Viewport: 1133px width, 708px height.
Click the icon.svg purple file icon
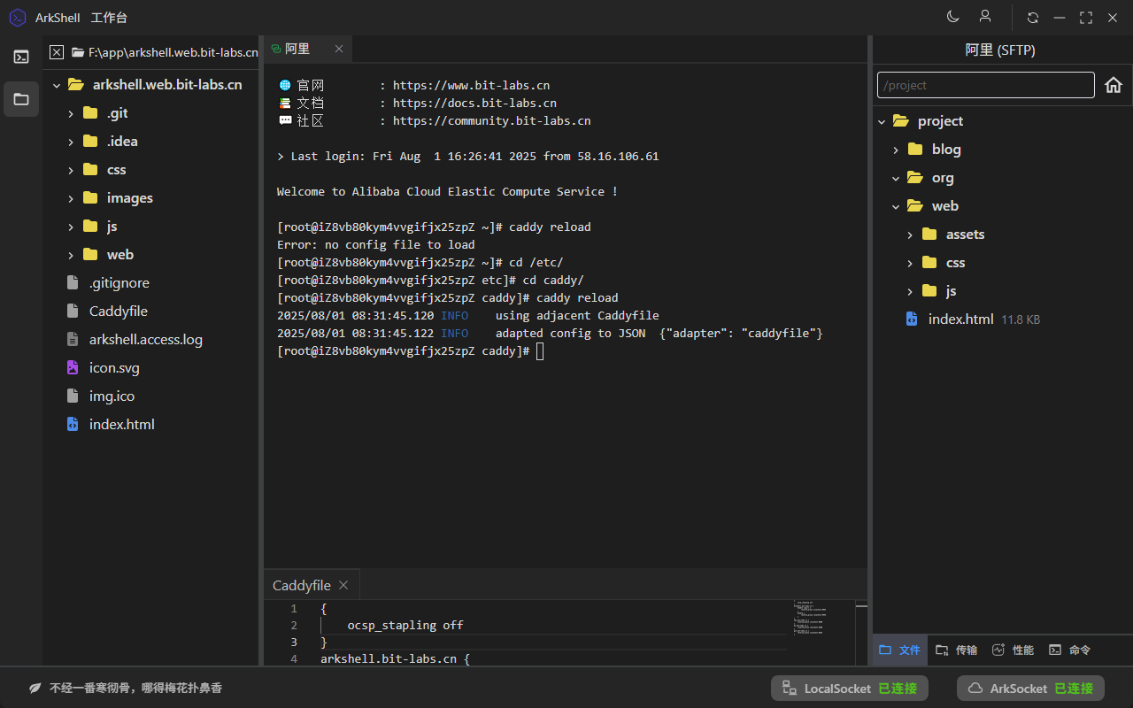73,368
